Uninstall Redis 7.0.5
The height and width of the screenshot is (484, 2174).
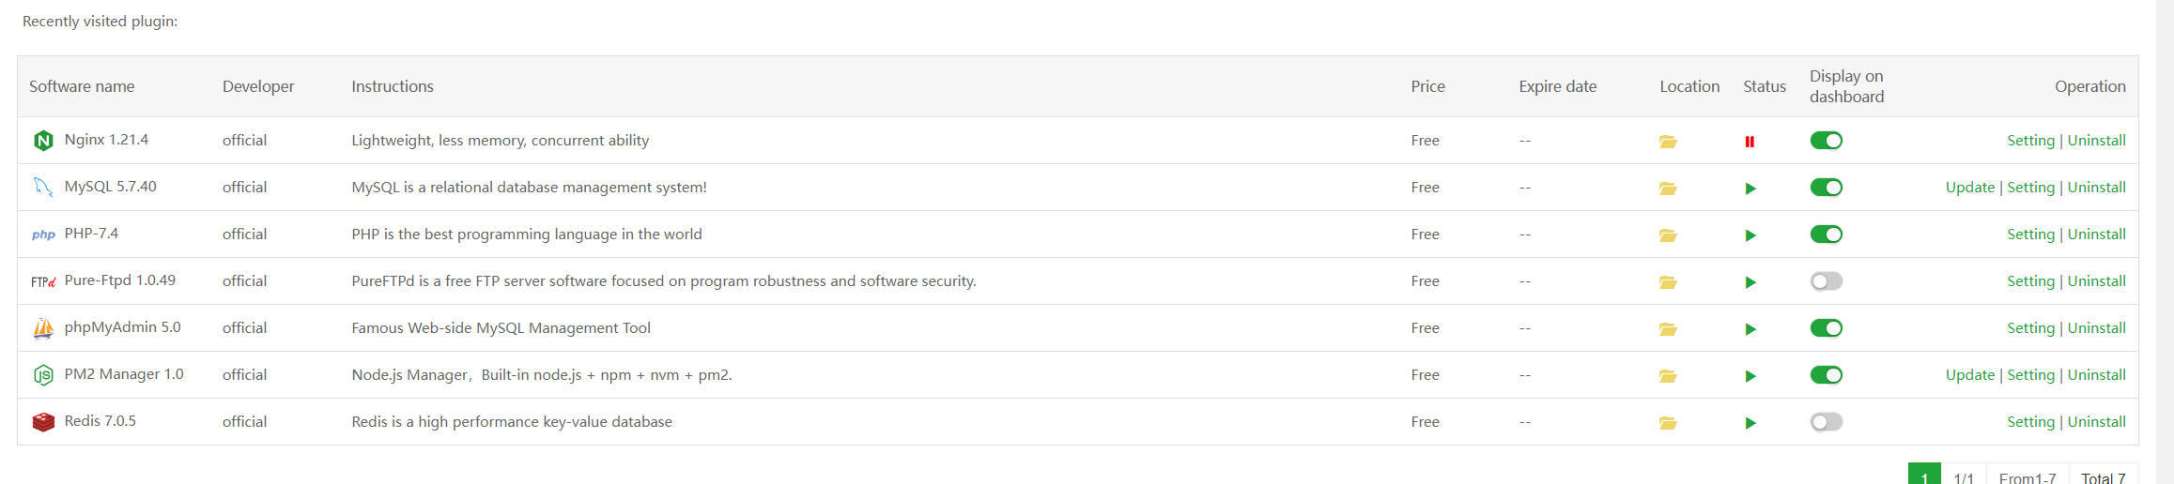point(2096,422)
